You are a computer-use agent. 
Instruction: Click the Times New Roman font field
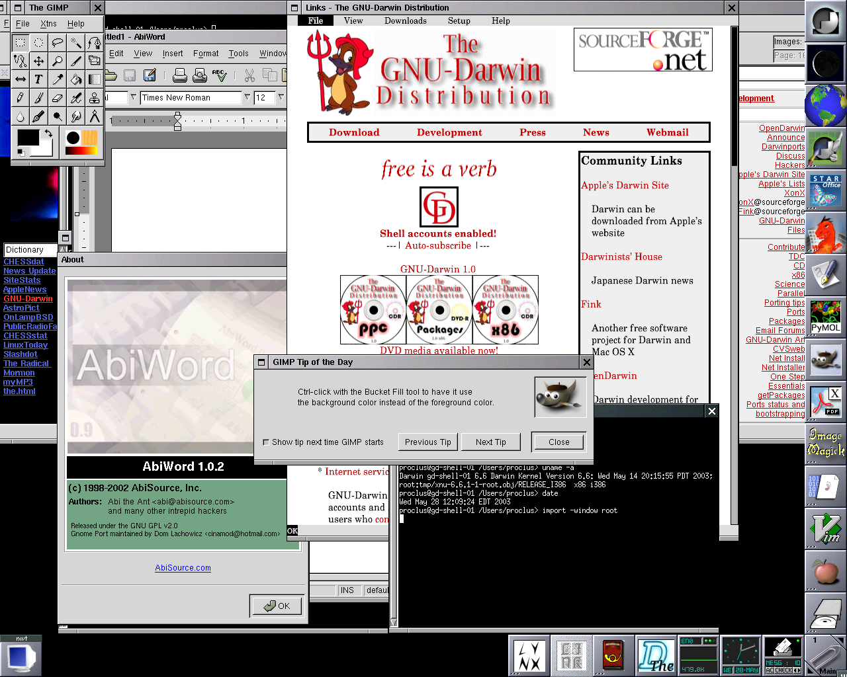coord(191,97)
